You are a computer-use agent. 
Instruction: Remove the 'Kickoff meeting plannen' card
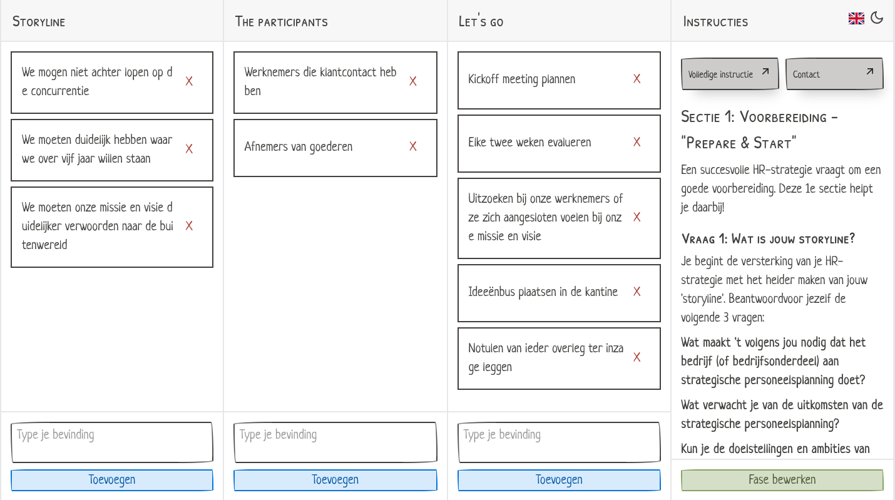click(x=637, y=79)
